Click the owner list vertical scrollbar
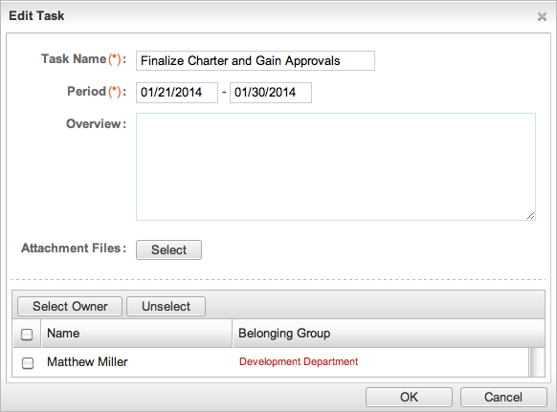This screenshot has width=557, height=412. 537,362
